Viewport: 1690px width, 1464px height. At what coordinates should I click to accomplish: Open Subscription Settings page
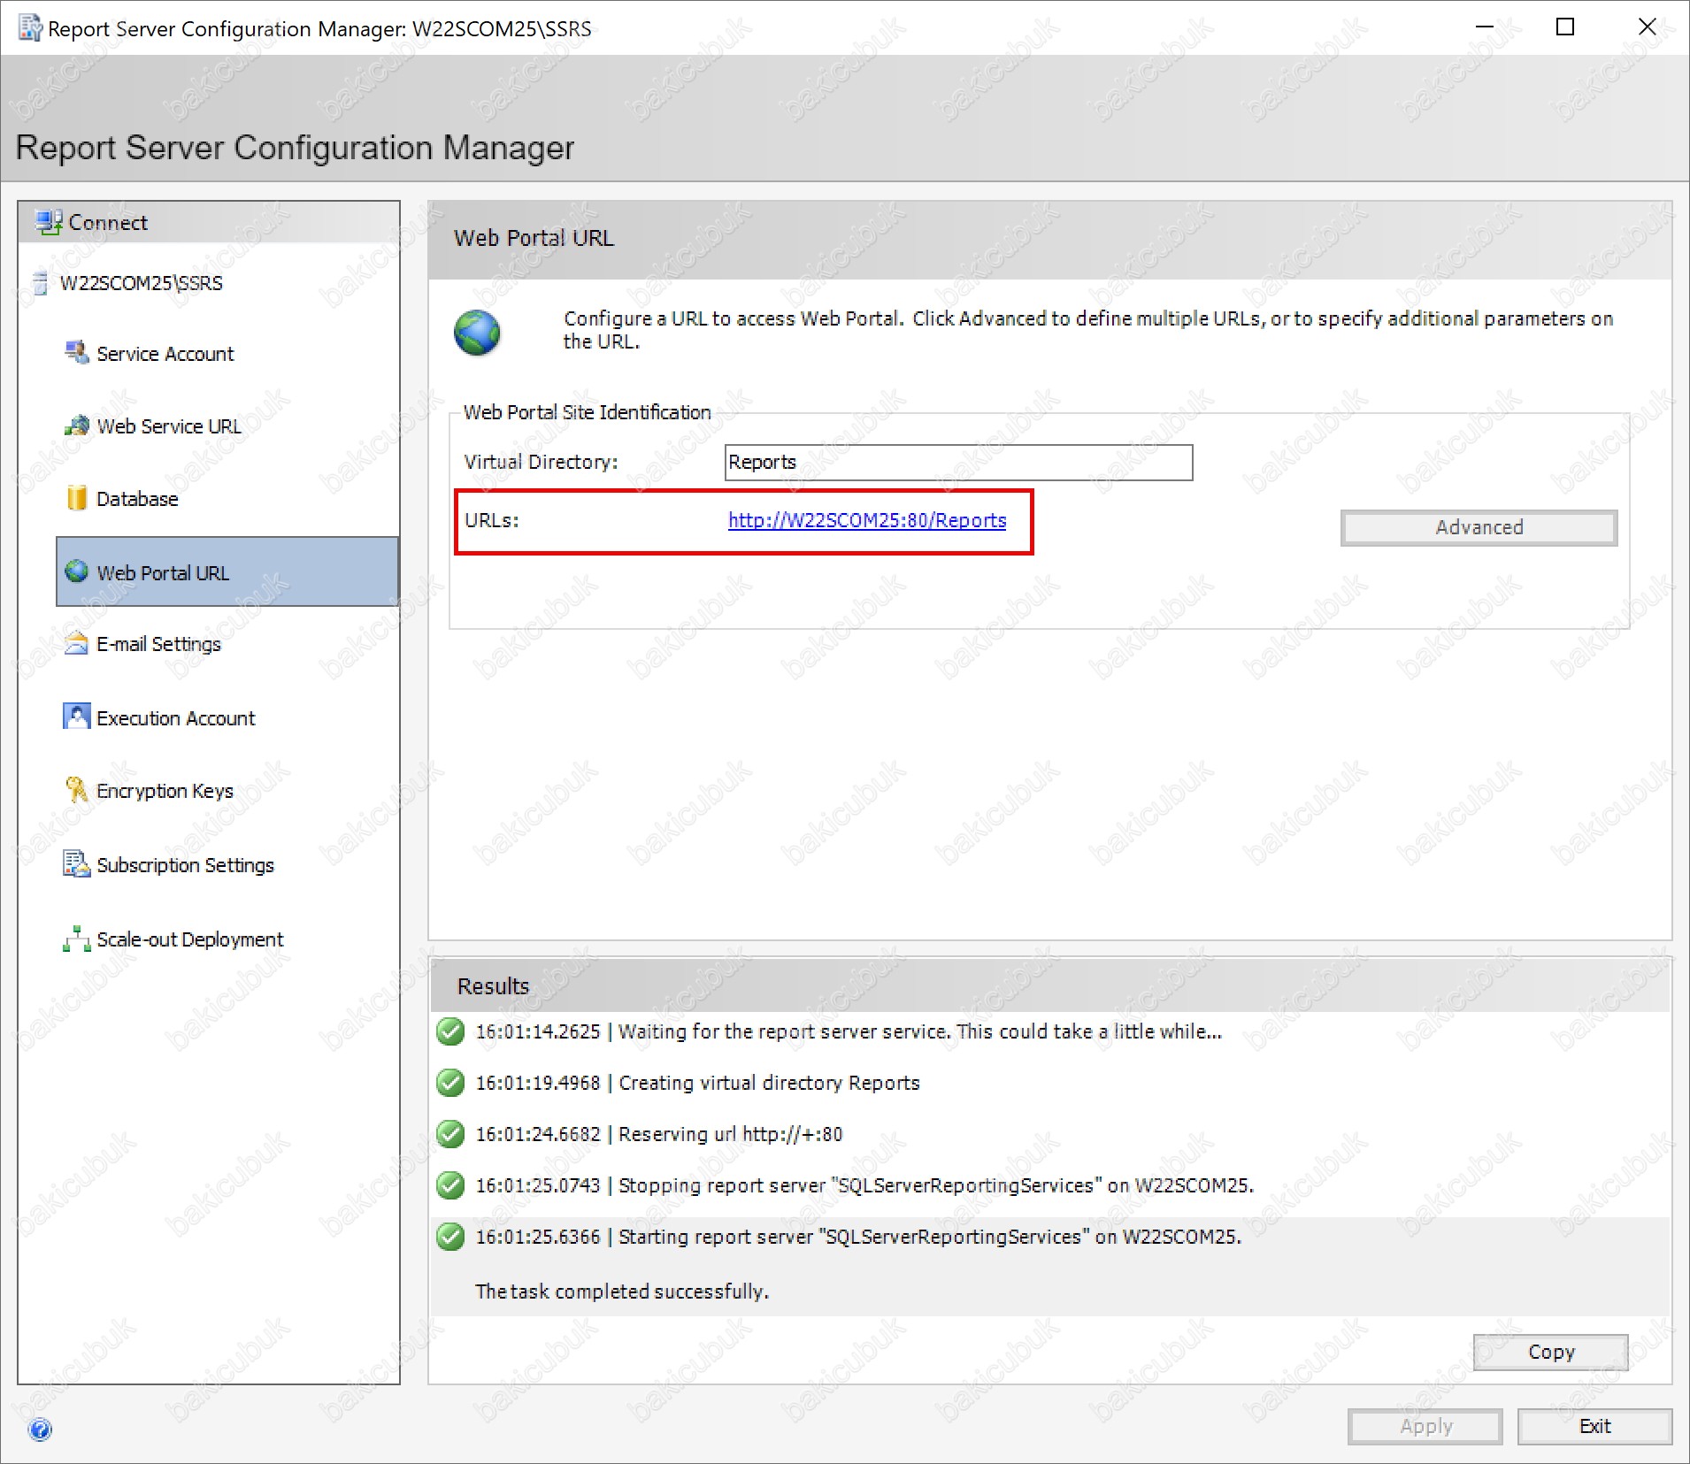coord(185,865)
